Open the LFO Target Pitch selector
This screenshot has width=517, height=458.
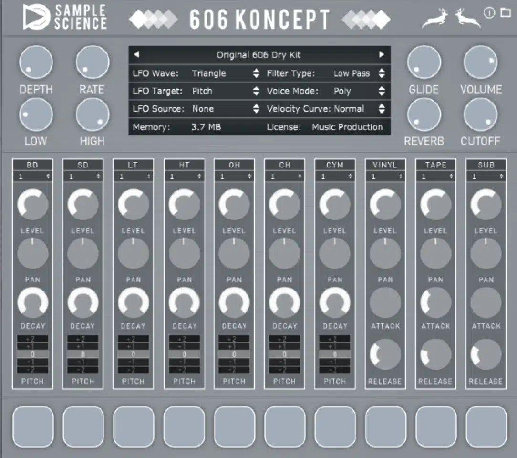pos(226,91)
